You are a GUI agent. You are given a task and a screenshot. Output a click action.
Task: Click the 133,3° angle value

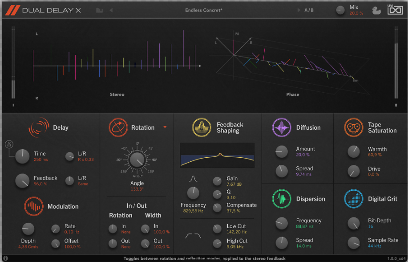click(137, 189)
